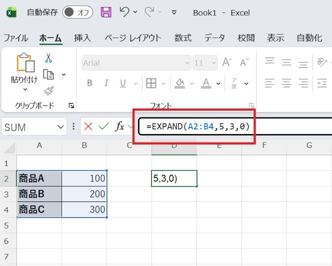Center text horizontally
The image size is (332, 266).
click(x=286, y=83)
